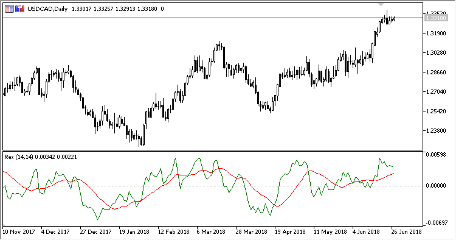
Task: Click the USDCAD,Daily chart title
Action: pos(47,9)
